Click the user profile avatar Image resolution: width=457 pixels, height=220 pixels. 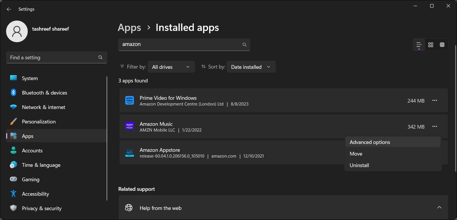point(17,31)
